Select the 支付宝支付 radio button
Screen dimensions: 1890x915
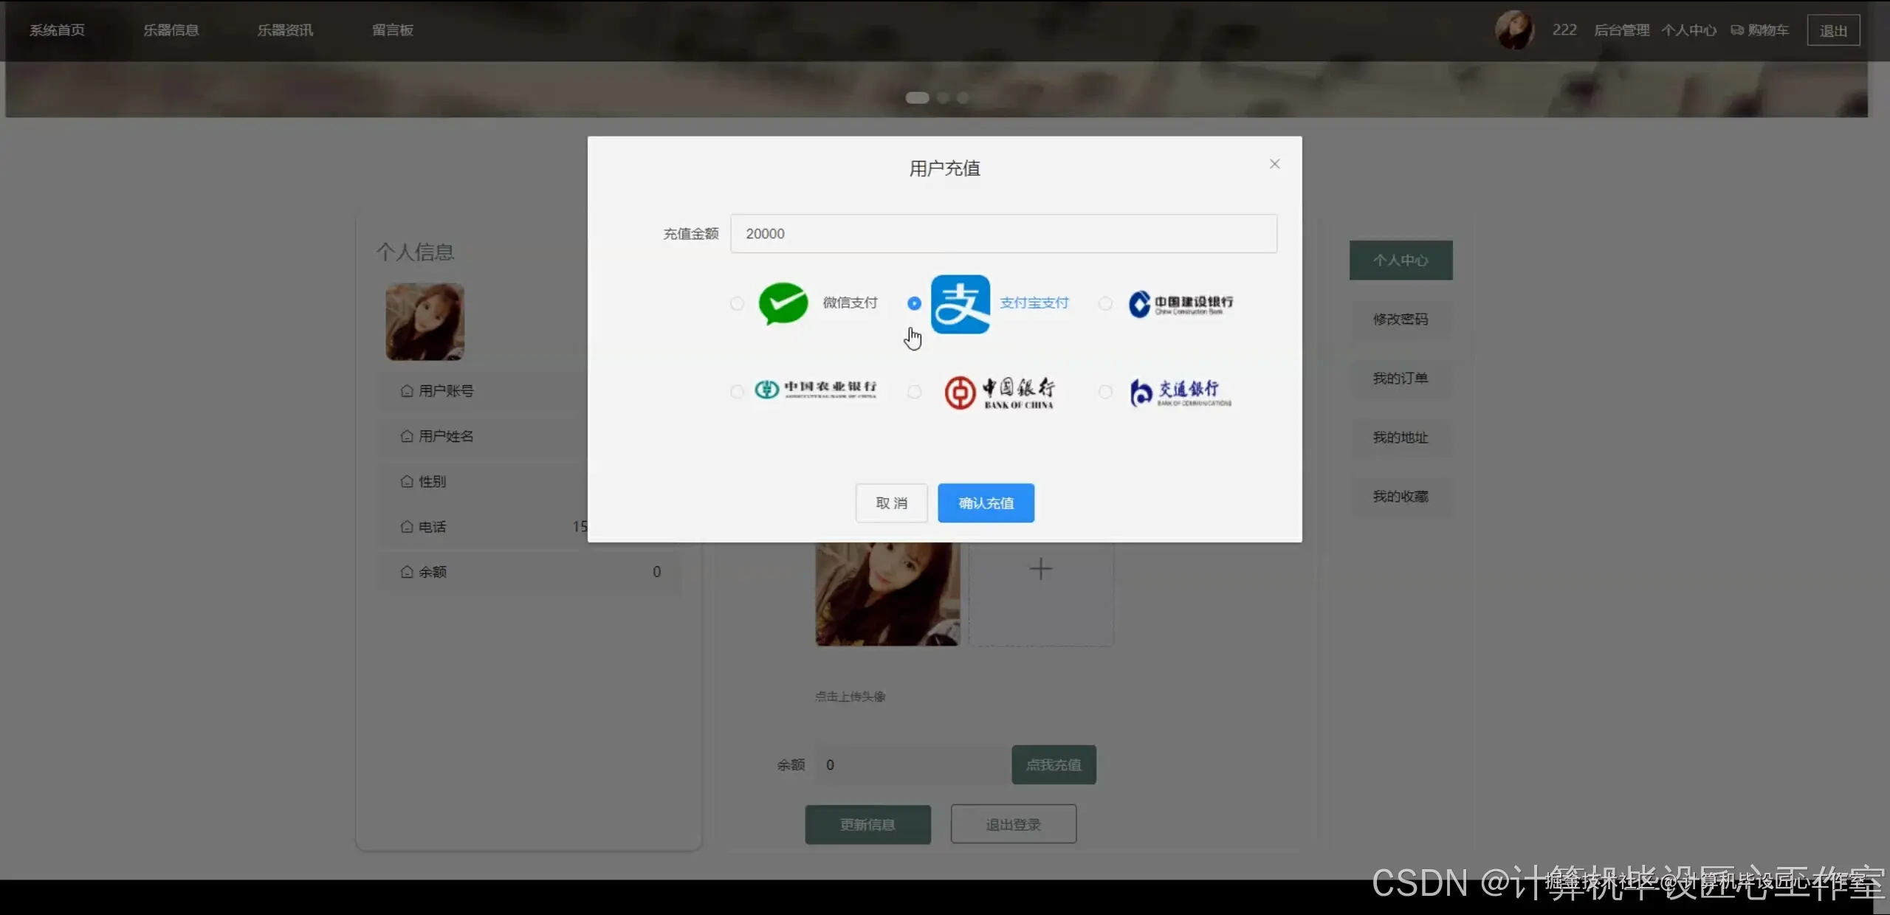[x=914, y=303]
